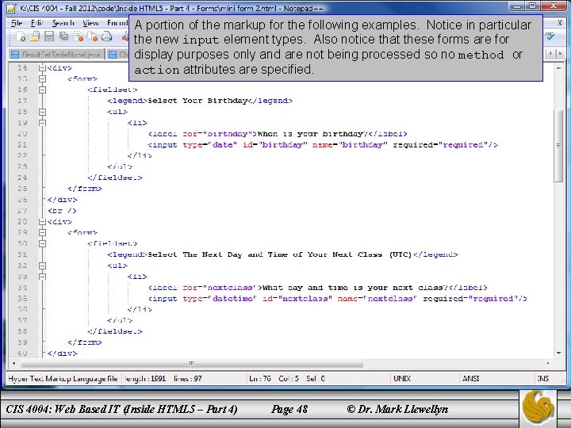The image size is (571, 428).
Task: Click the horizontal scrollbar right arrow
Action: point(548,363)
